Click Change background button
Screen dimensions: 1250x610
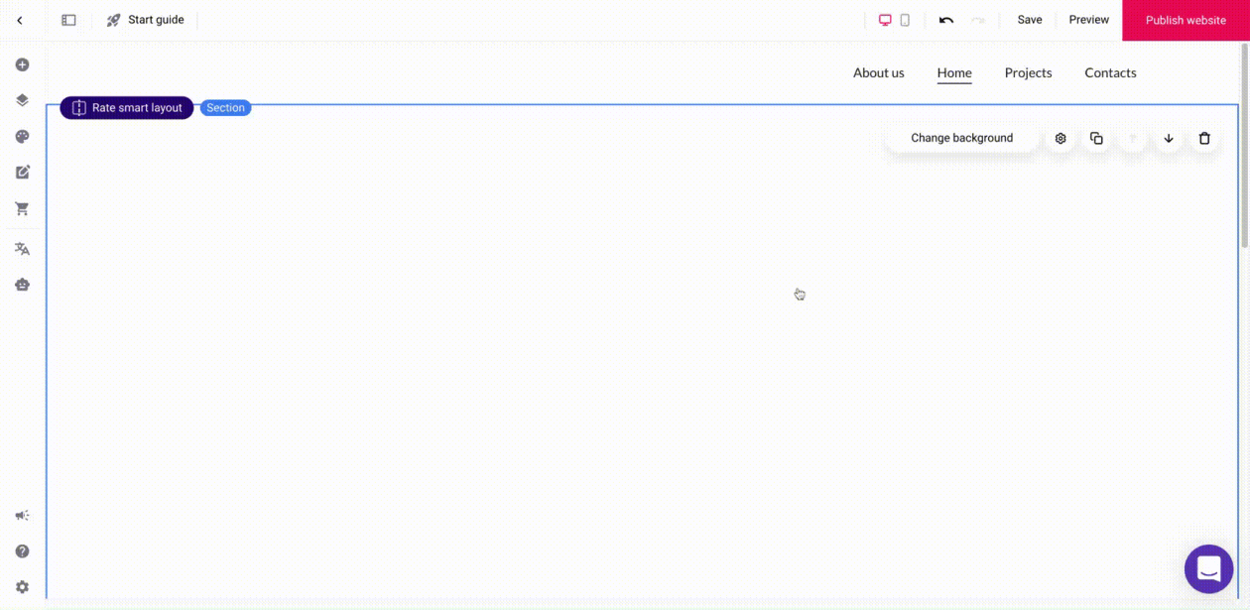961,139
